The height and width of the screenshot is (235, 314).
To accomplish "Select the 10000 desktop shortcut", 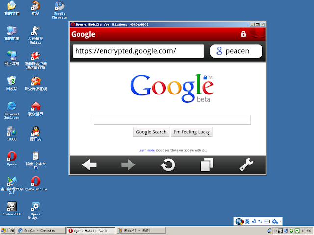I will point(12,134).
